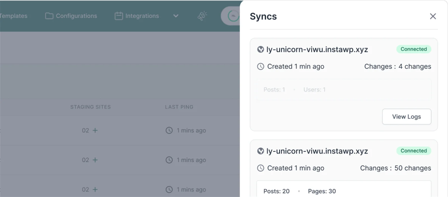Click the folder icon beside Configurations
This screenshot has width=448, height=197.
tap(49, 16)
